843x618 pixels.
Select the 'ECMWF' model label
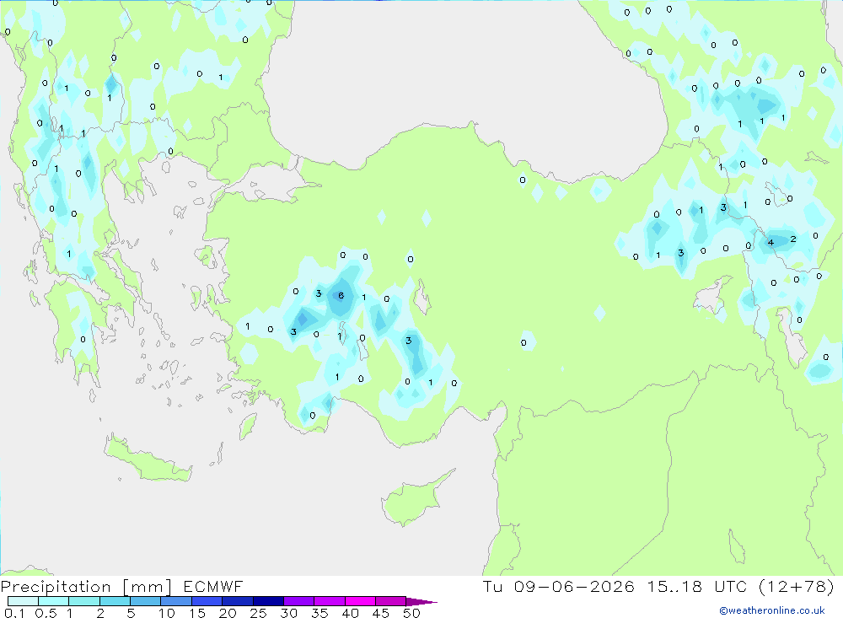click(x=213, y=587)
